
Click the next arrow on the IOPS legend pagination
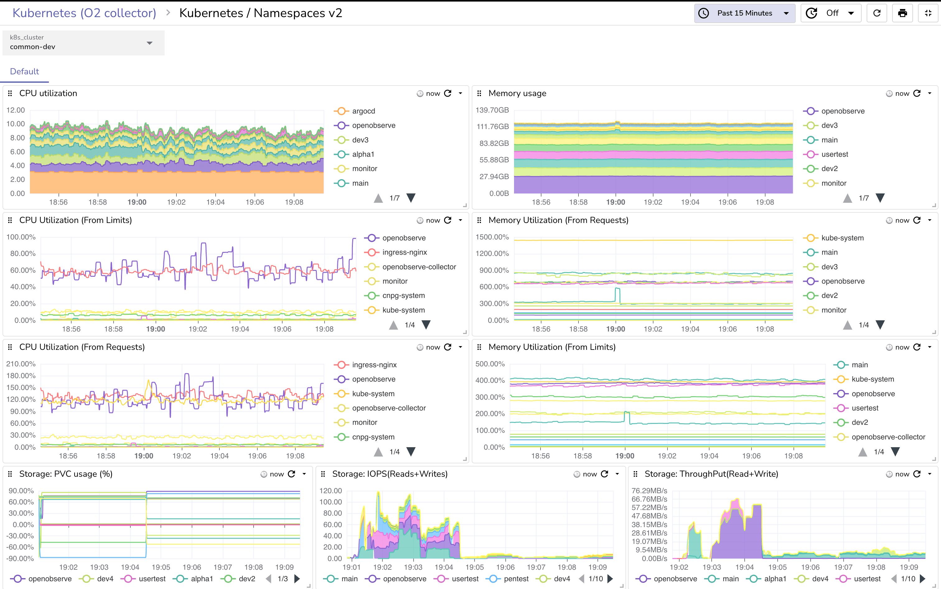[611, 578]
